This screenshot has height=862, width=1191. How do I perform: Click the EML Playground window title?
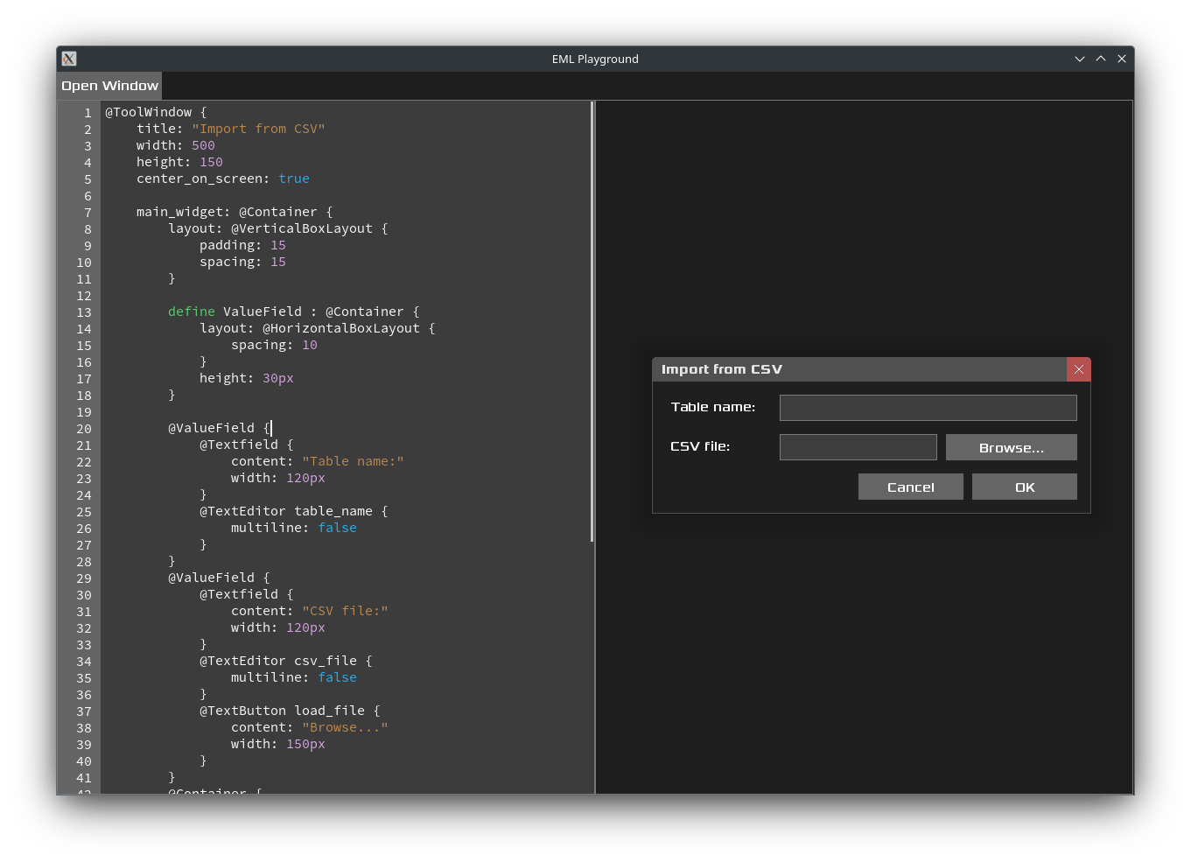click(595, 59)
